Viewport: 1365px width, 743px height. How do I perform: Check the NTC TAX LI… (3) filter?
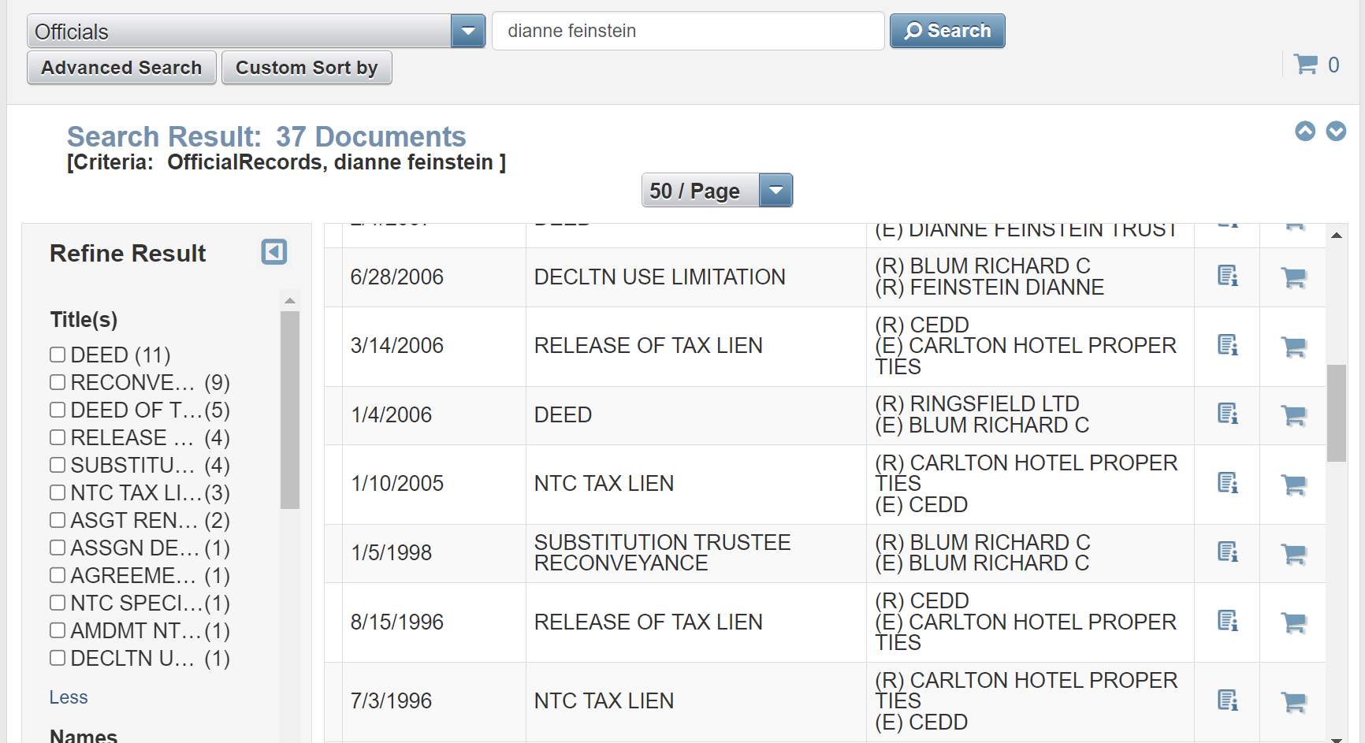(x=58, y=492)
